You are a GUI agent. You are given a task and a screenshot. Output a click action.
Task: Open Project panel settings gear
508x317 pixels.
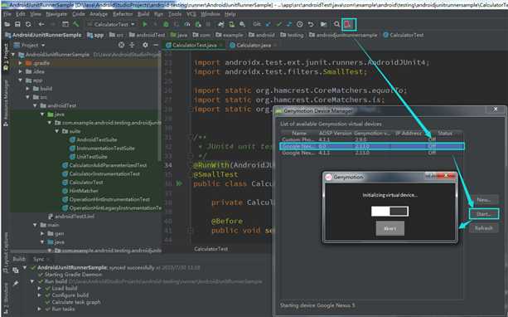[145, 45]
